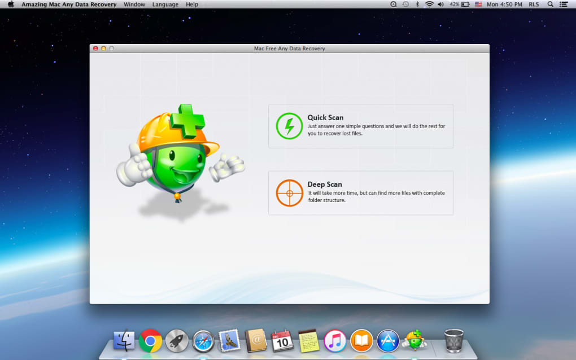Open the Amazing Mac Any Data Recovery menu
Viewport: 576px width, 360px height.
(69, 5)
